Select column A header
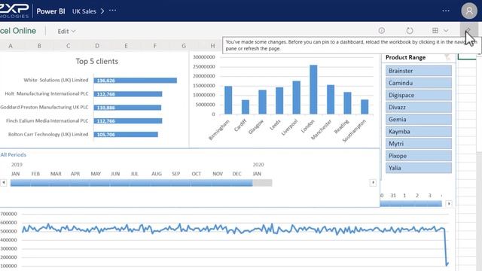This screenshot has height=271, width=482. coord(11,46)
